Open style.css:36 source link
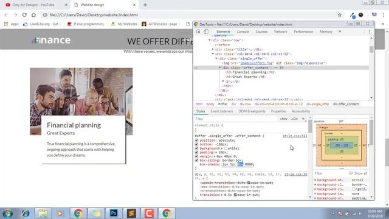This screenshot has height=219, width=389. click(296, 175)
